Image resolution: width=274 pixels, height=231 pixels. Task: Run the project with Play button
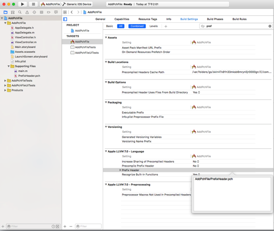pyautogui.click(x=22, y=4)
